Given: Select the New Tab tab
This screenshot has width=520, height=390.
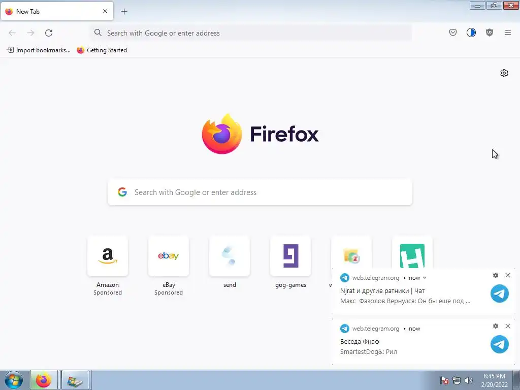Looking at the screenshot, I should [57, 11].
